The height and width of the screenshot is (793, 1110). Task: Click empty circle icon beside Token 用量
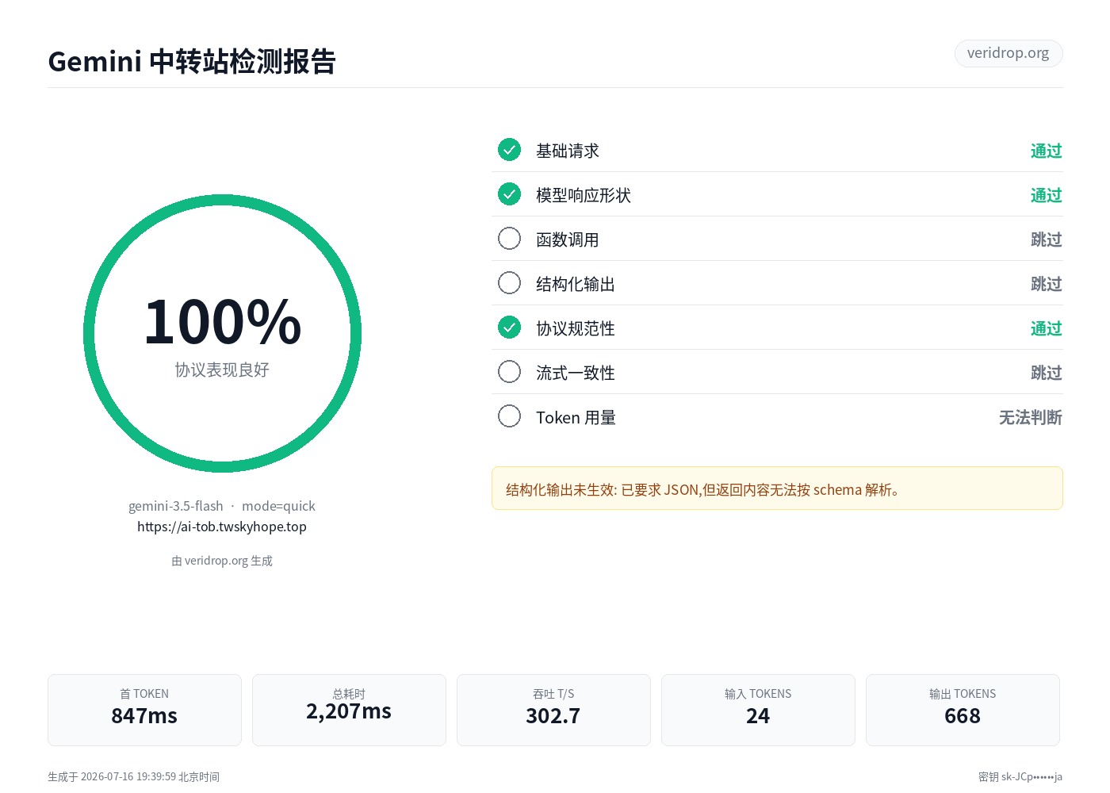tap(509, 416)
